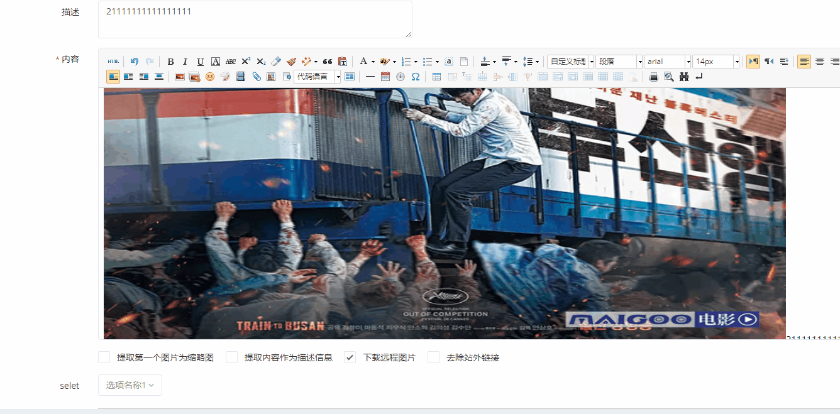840x414 pixels.
Task: Set image float to default
Action: (x=113, y=77)
